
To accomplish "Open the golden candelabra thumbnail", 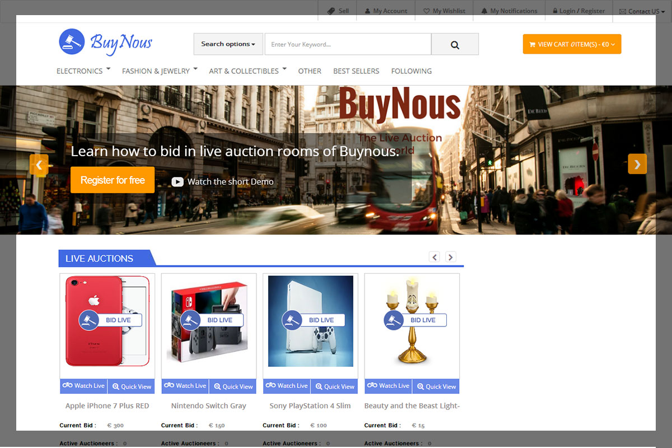I will pos(412,321).
